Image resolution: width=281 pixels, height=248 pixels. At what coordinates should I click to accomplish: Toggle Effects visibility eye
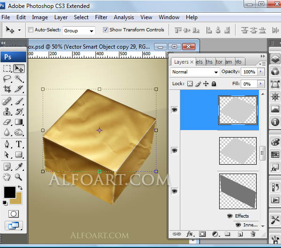coord(230,216)
